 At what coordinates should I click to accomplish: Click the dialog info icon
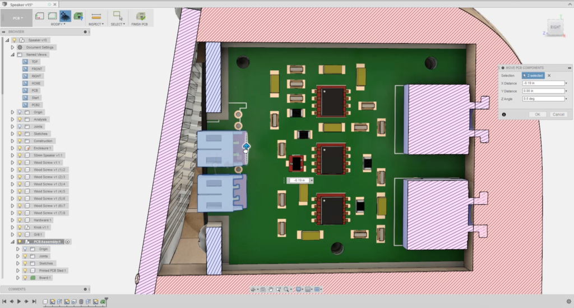pyautogui.click(x=504, y=114)
